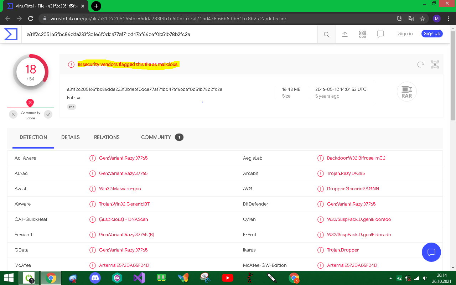Open the apps grid menu icon
456x285 pixels.
(363, 34)
